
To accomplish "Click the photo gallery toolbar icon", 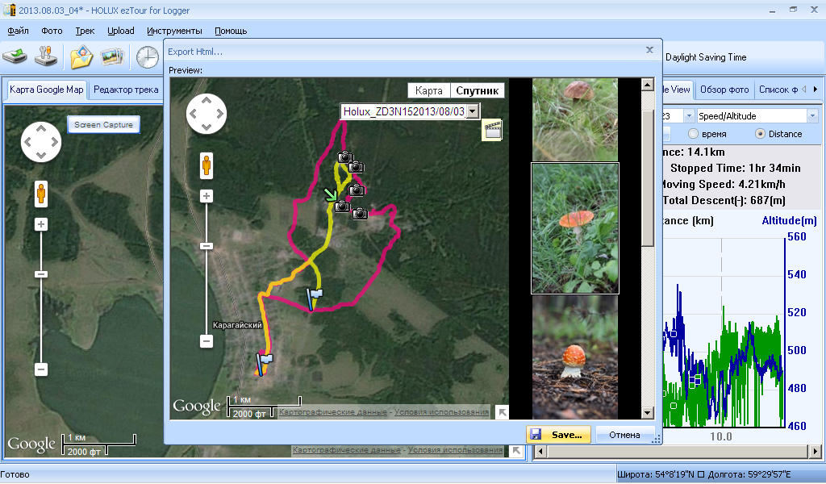I will (112, 57).
